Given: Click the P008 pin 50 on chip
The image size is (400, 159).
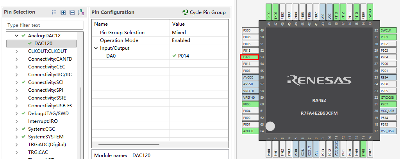Looking at the screenshot, I should tap(250, 37).
